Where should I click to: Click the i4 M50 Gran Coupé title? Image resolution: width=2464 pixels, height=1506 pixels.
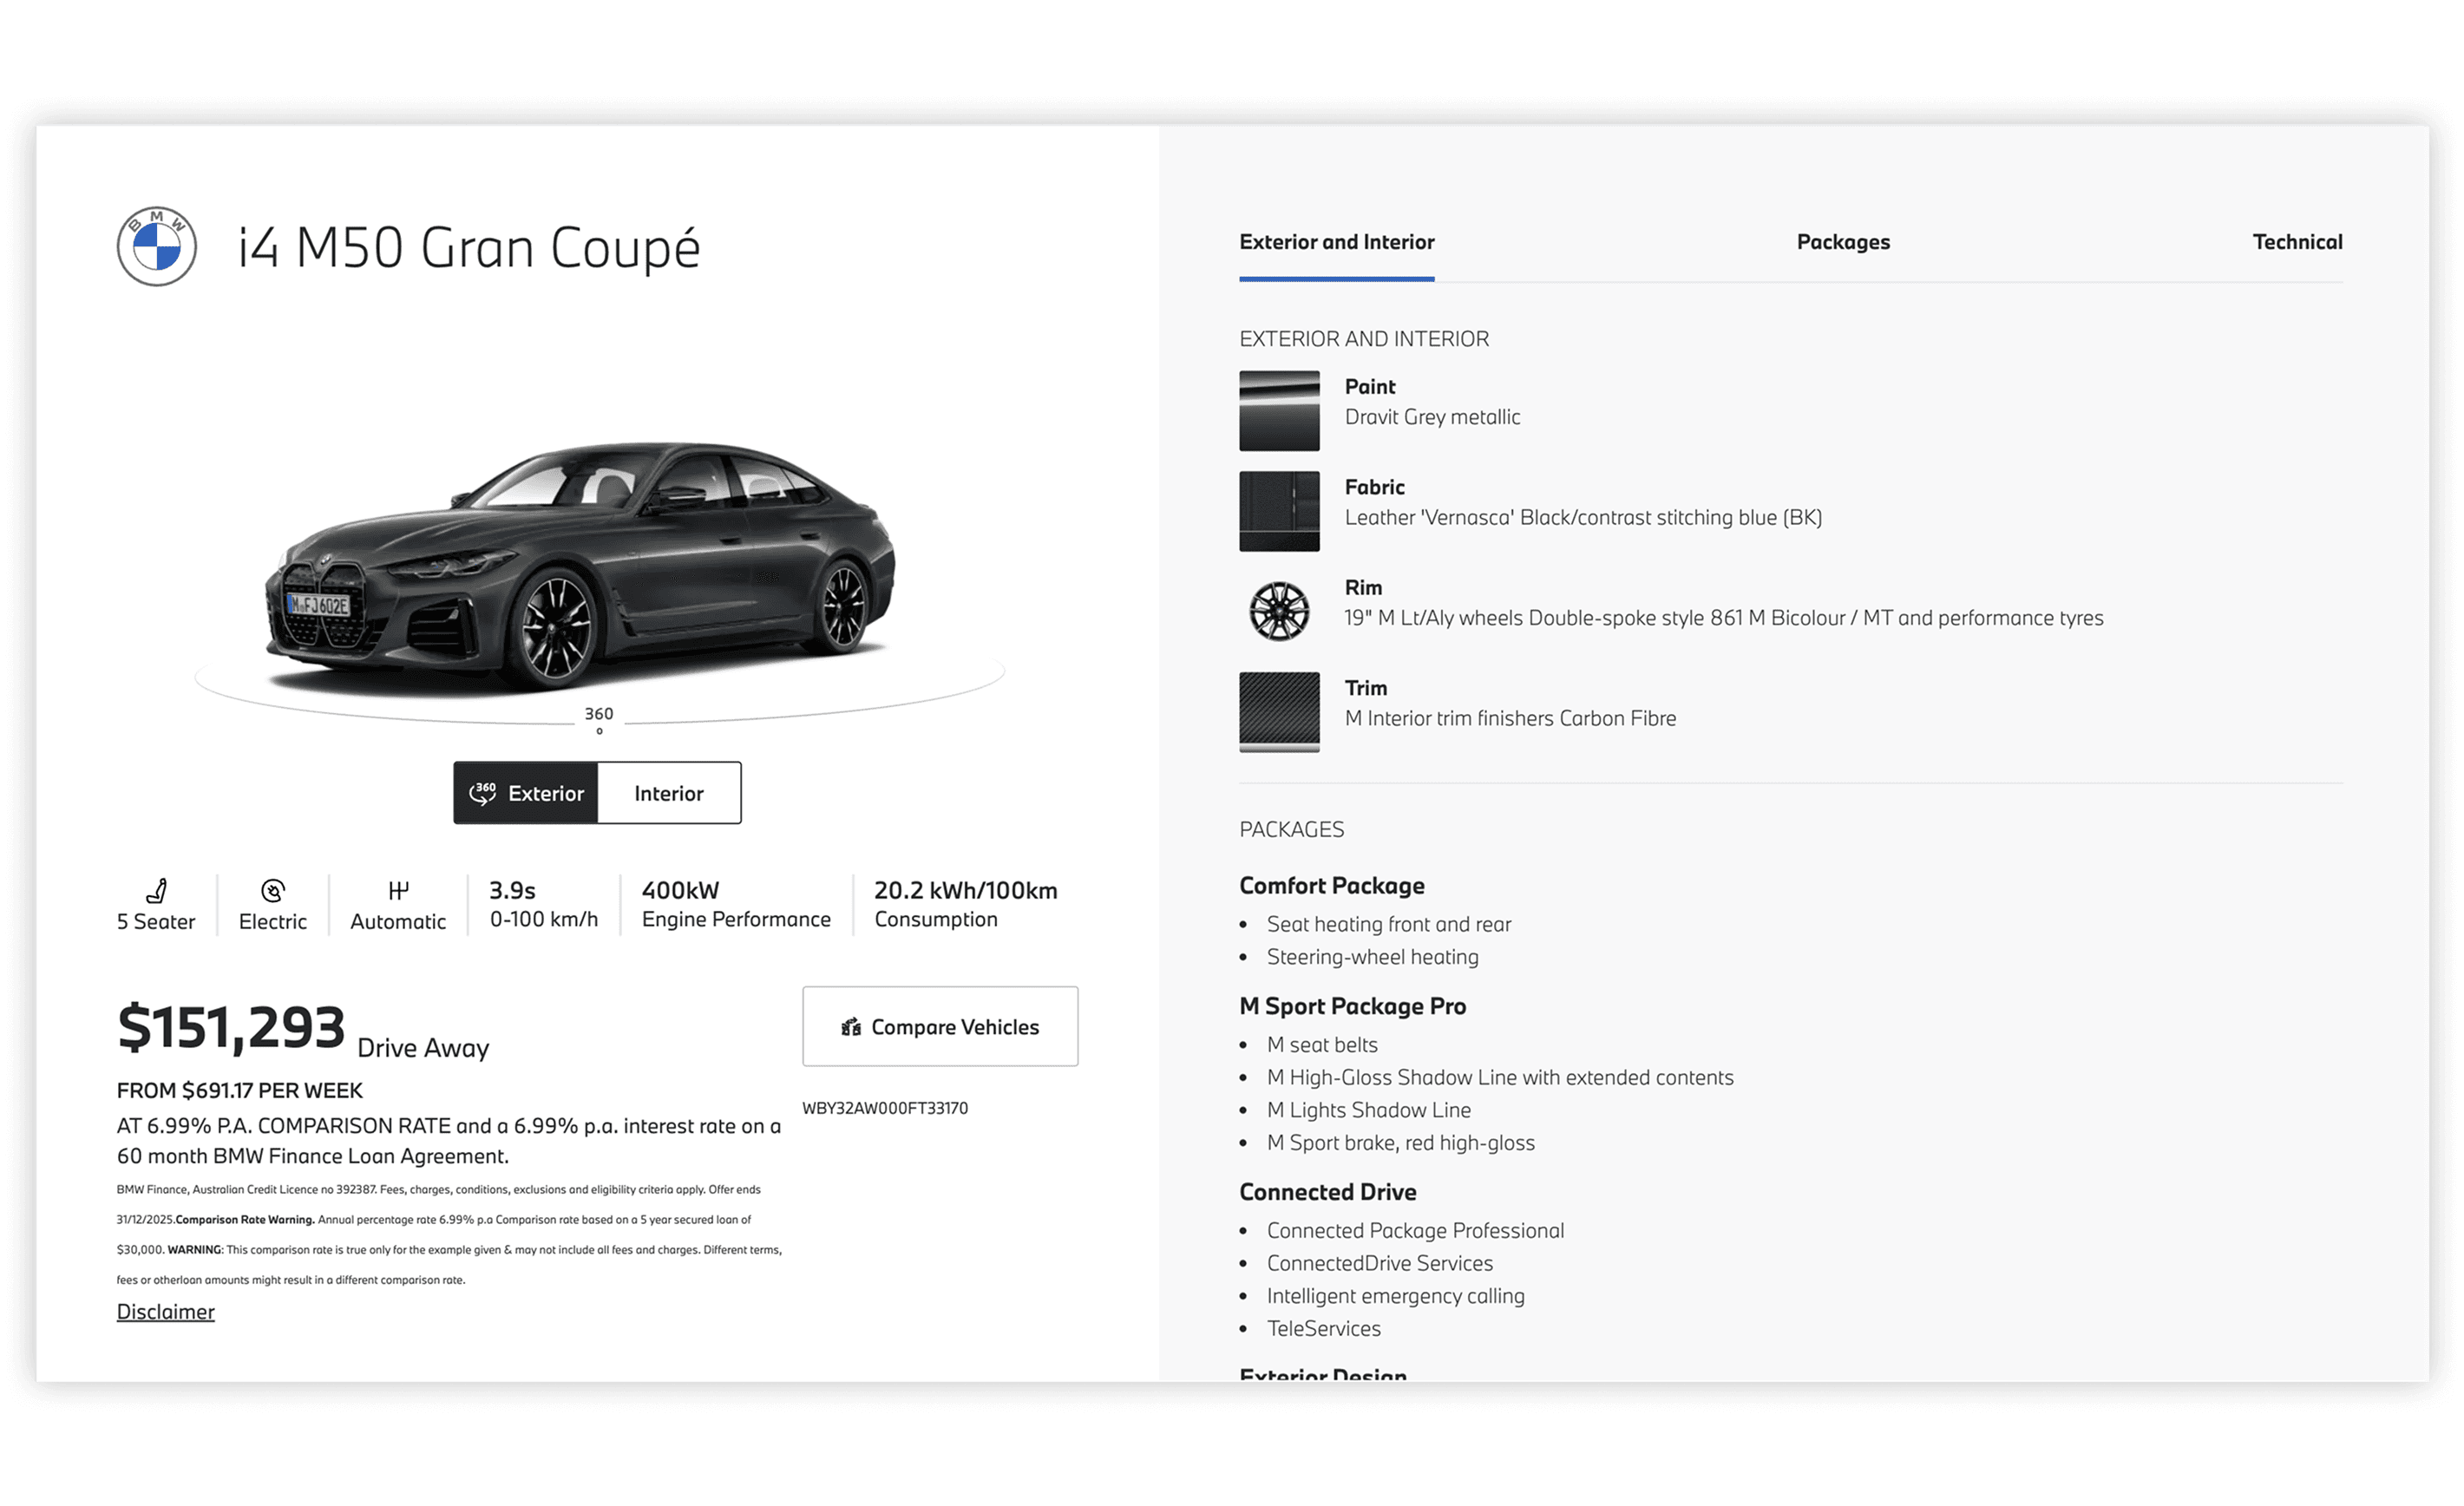click(468, 247)
